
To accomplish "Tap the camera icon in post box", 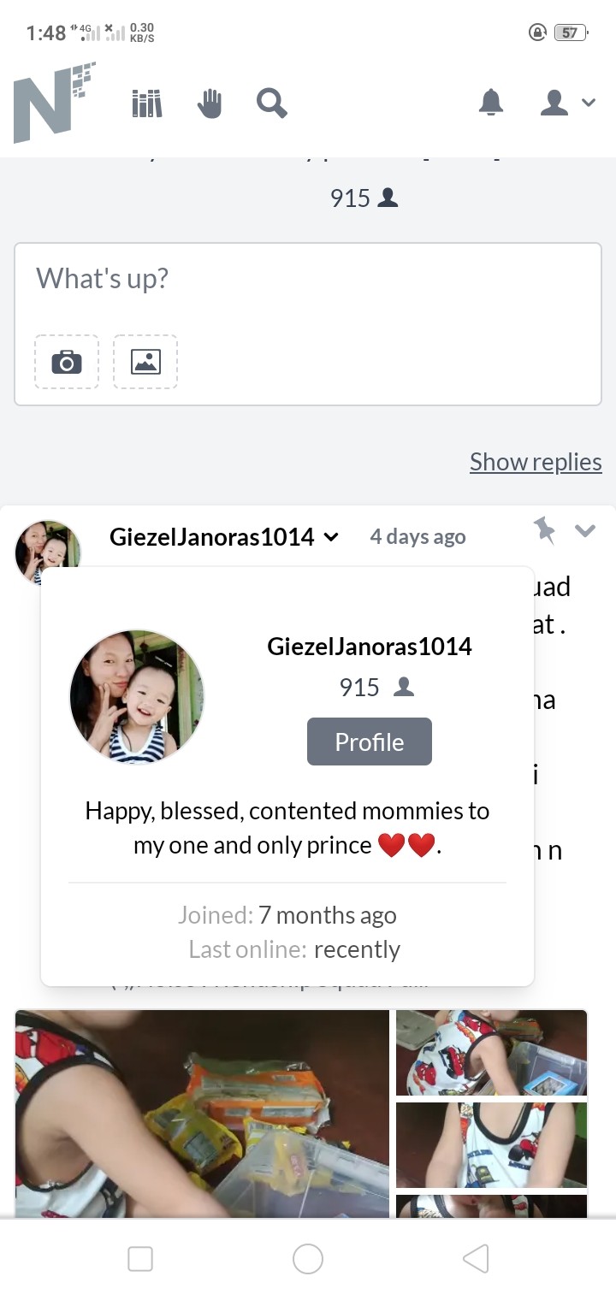I will [67, 362].
